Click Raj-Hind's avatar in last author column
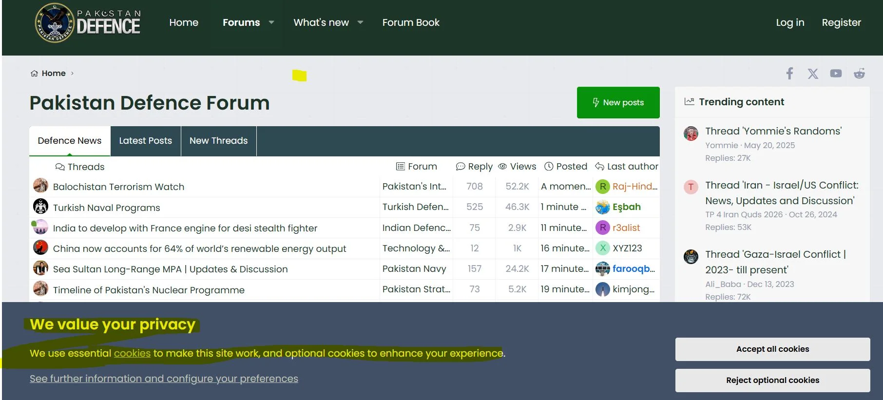The height and width of the screenshot is (400, 883). 603,187
